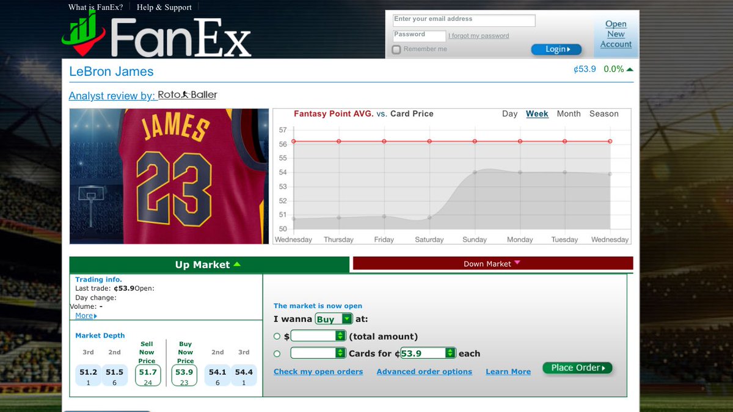Click the Saturday fantasy point average marker

pyautogui.click(x=429, y=141)
